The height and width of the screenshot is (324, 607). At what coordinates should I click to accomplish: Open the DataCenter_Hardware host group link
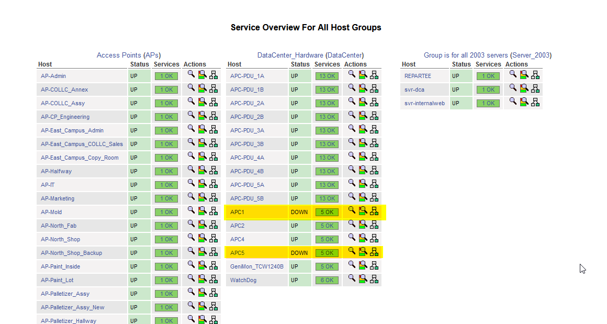pyautogui.click(x=290, y=55)
